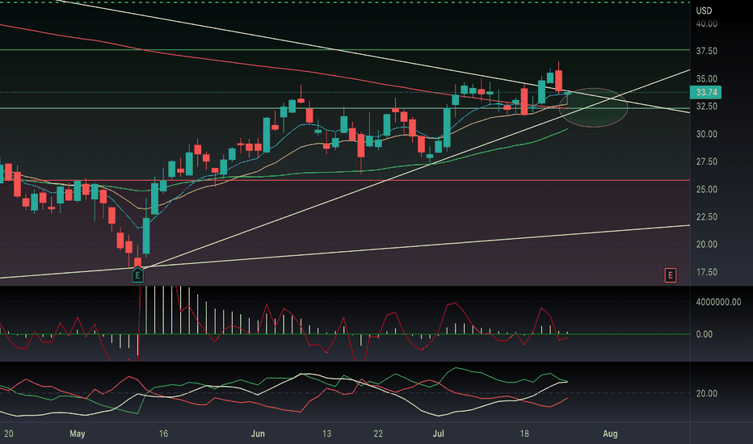The height and width of the screenshot is (444, 753).
Task: Click the 35.00 price axis label
Action: point(706,79)
